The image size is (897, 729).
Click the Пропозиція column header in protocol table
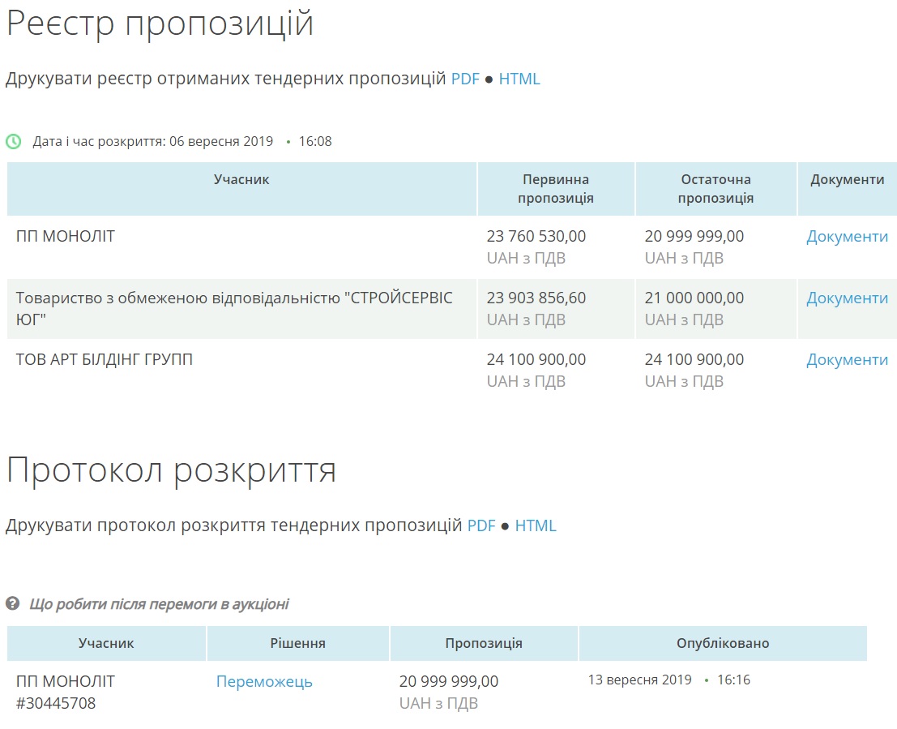pos(484,643)
